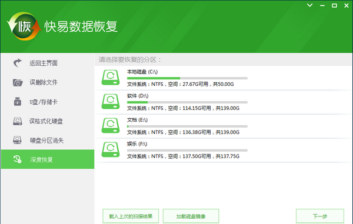Select the drive icon for 软件 (D:\)
Image resolution: width=353 pixels, height=224 pixels.
click(x=111, y=102)
